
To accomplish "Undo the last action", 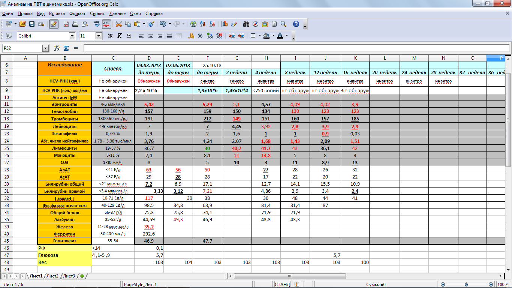I will pyautogui.click(x=162, y=24).
